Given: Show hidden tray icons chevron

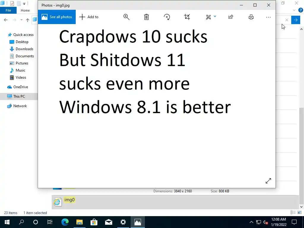Looking at the screenshot, I should (251, 222).
